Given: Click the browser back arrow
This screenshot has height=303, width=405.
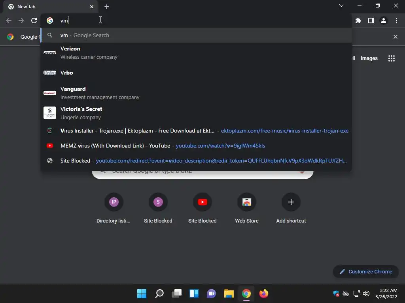Looking at the screenshot, I should coord(9,21).
